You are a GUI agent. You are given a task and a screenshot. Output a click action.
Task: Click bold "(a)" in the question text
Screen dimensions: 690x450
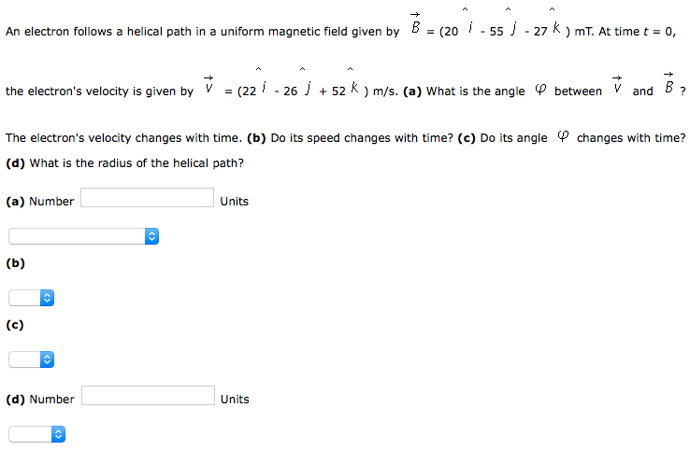click(x=412, y=91)
